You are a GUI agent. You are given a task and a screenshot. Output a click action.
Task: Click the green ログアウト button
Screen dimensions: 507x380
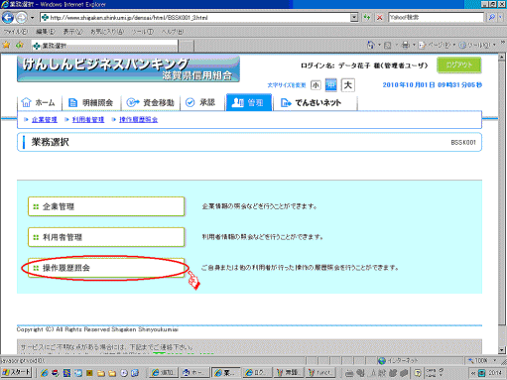(459, 64)
